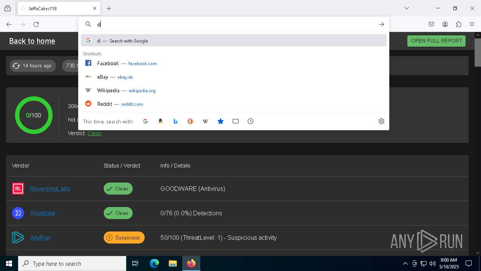Viewport: 481px width, 271px height.
Task: Click the taskbar search box
Action: pos(72,263)
